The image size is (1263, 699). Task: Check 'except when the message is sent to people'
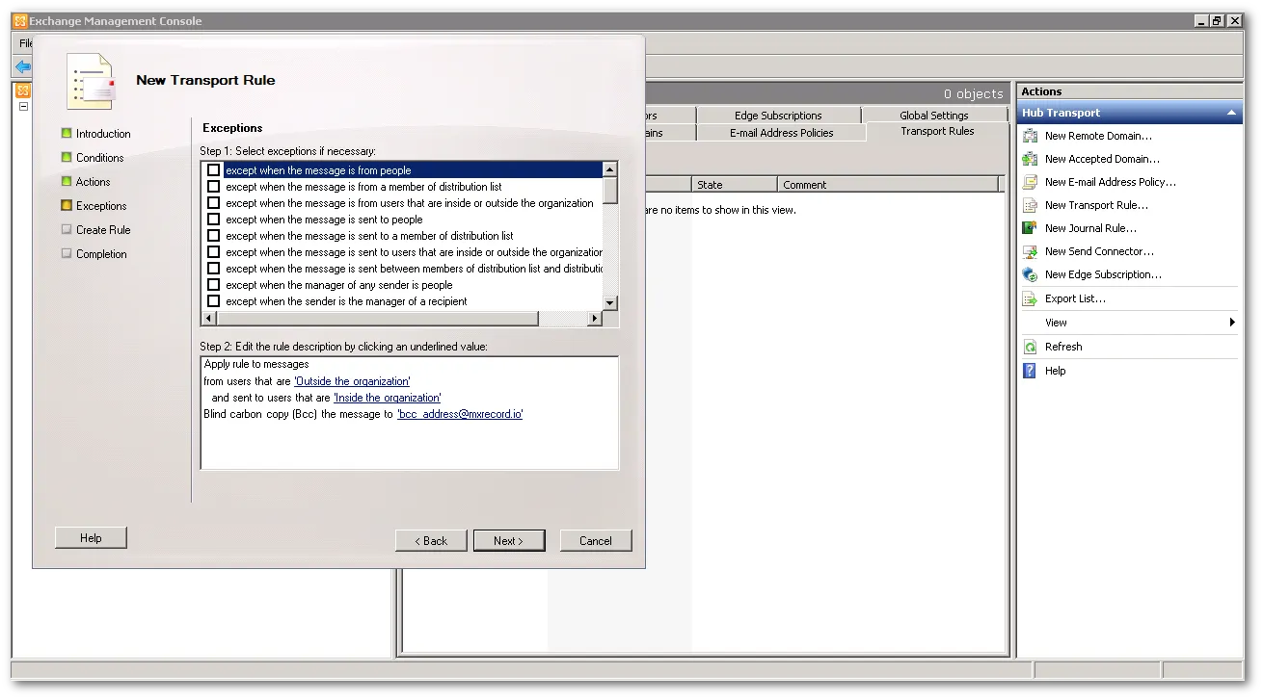coord(213,219)
